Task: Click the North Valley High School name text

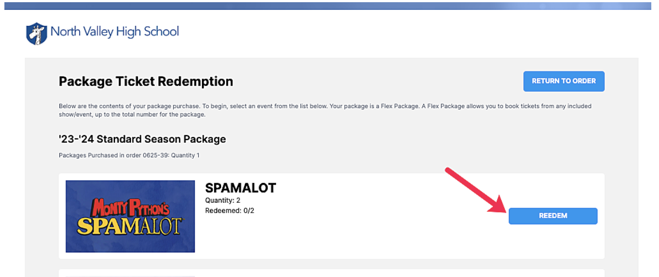Action: point(115,31)
